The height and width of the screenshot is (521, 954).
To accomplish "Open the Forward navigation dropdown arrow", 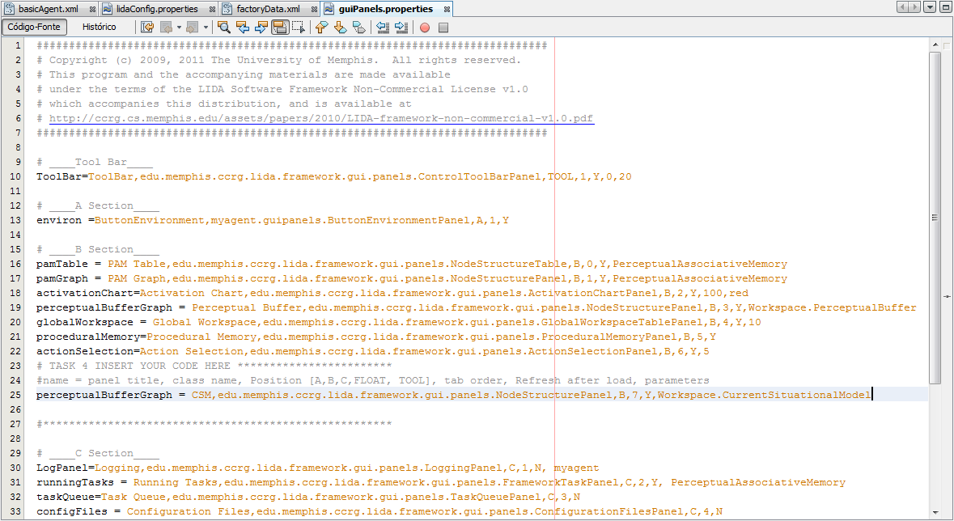I will (206, 27).
